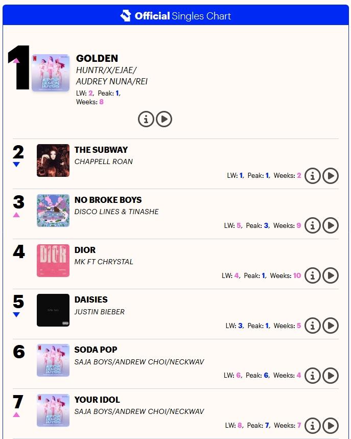Click the DIOR cover art thumbnail

53,261
